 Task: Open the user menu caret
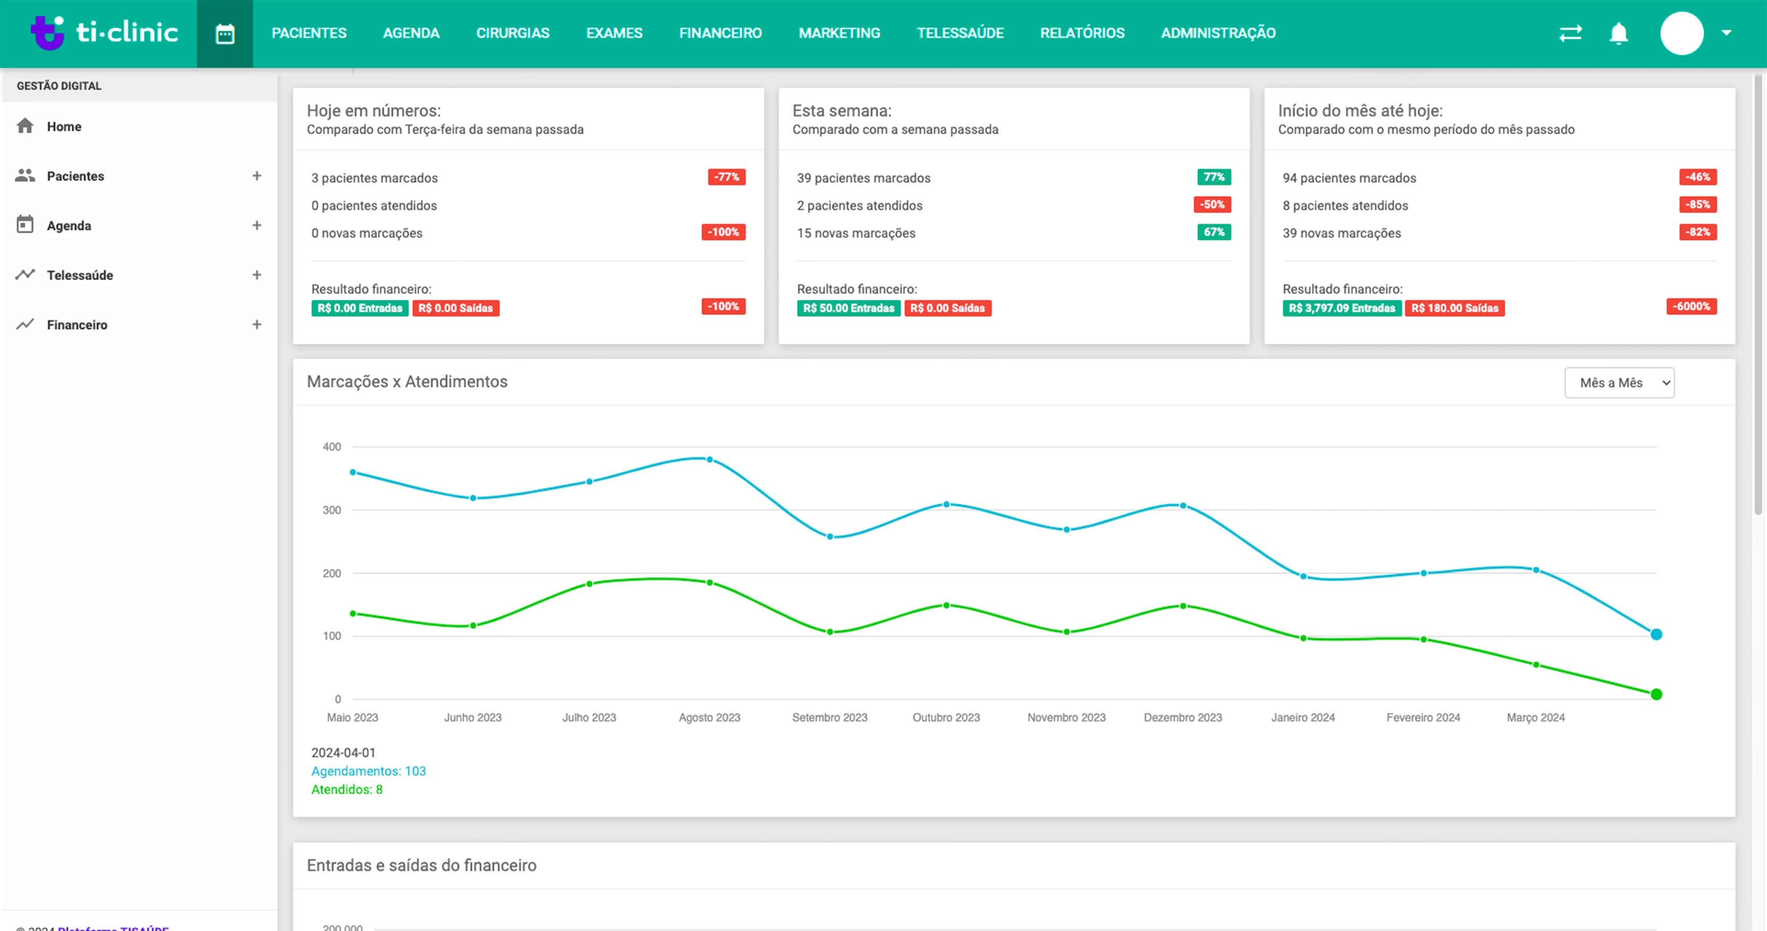[1727, 33]
